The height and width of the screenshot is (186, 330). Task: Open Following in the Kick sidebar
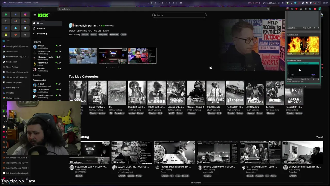click(x=47, y=34)
